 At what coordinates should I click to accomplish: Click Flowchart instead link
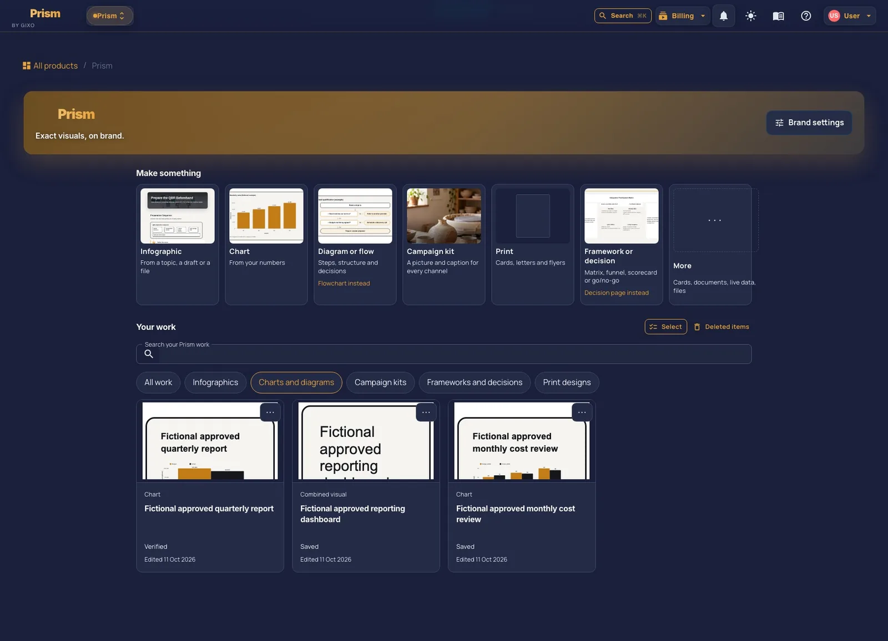pos(344,283)
